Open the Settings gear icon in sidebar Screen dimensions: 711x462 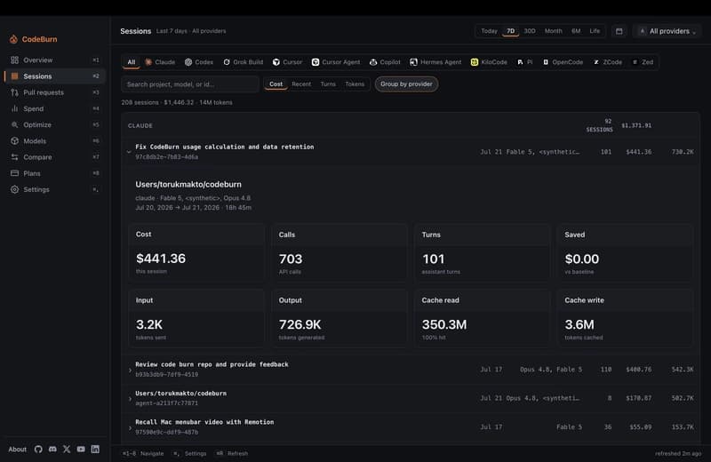click(x=14, y=189)
